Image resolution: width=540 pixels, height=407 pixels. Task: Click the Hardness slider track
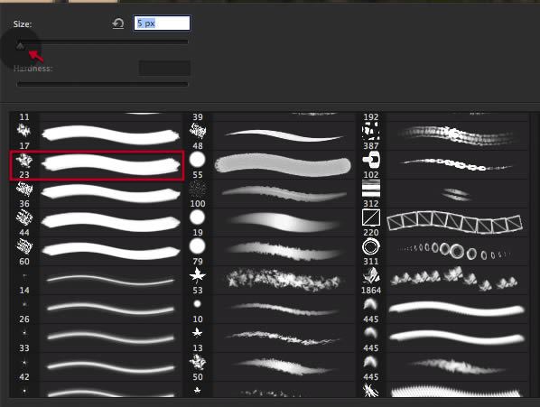(x=103, y=84)
